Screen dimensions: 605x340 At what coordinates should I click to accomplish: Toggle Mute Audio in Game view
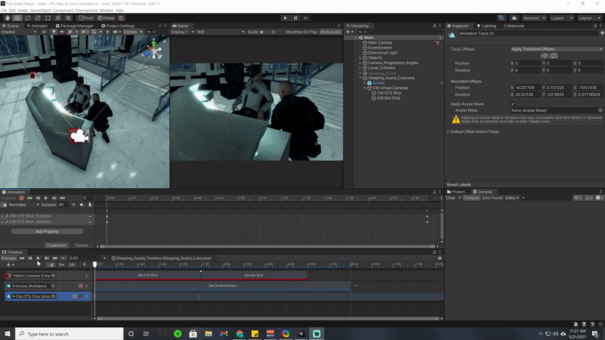[330, 32]
